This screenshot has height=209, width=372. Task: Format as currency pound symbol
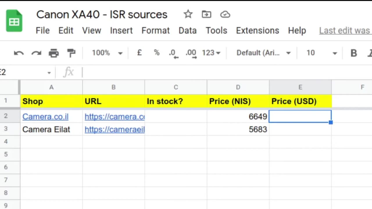[139, 53]
